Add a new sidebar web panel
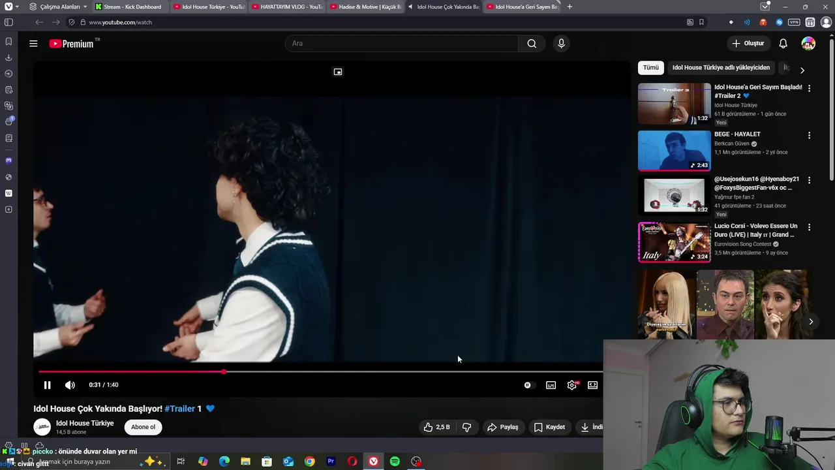 click(x=8, y=210)
